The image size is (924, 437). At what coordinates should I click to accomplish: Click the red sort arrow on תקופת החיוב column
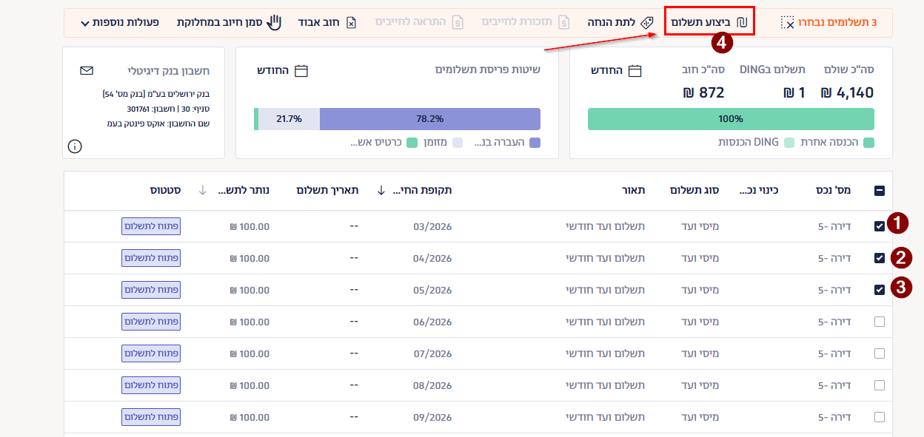381,191
